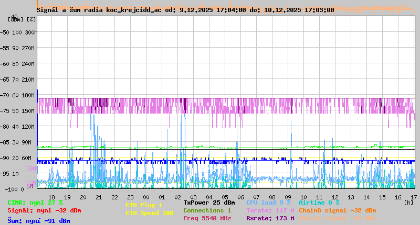Select the faded Chain1 signal legend entry
The image size is (420, 225).
337,218
